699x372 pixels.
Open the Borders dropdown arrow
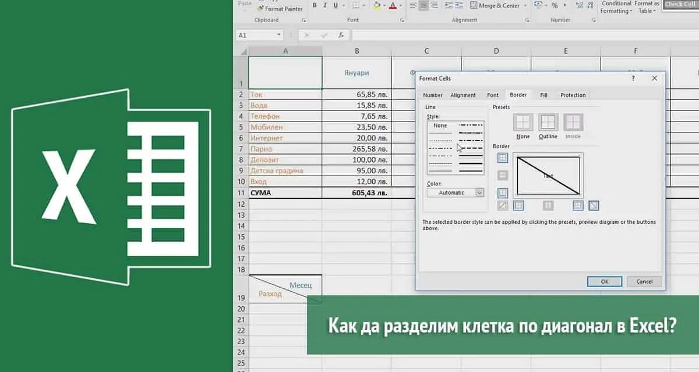(364, 5)
